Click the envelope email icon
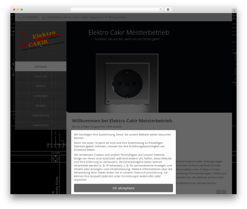 tap(44, 17)
